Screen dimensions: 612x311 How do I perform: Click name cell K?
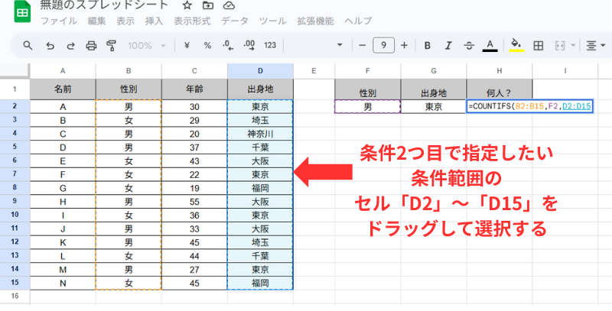(x=63, y=242)
